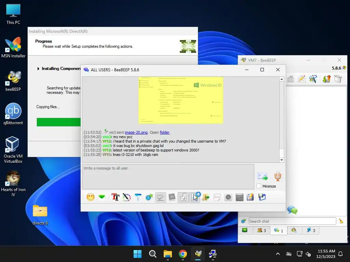The image size is (350, 262).
Task: Click chat scrollbar down arrow
Action: (282, 160)
